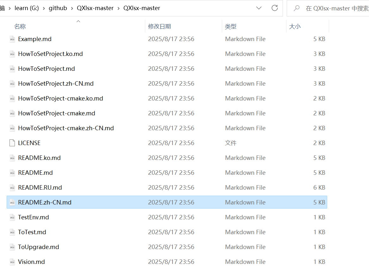This screenshot has width=369, height=268.
Task: Click the LICENSE blank file icon
Action: tap(12, 143)
